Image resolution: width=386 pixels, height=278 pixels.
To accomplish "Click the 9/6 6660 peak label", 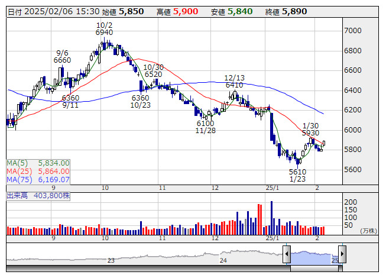I will coord(62,57).
